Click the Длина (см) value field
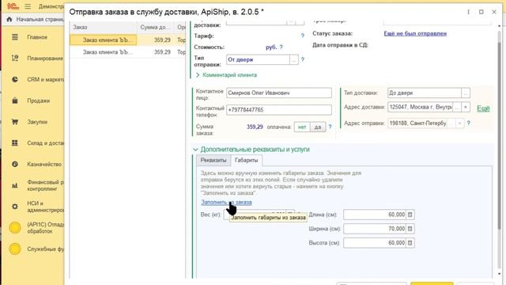This screenshot has width=506, height=285. coord(375,215)
